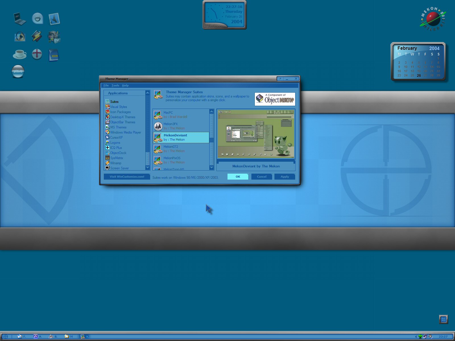
Task: Click the taskbar item labeled A
Action: 37,336
